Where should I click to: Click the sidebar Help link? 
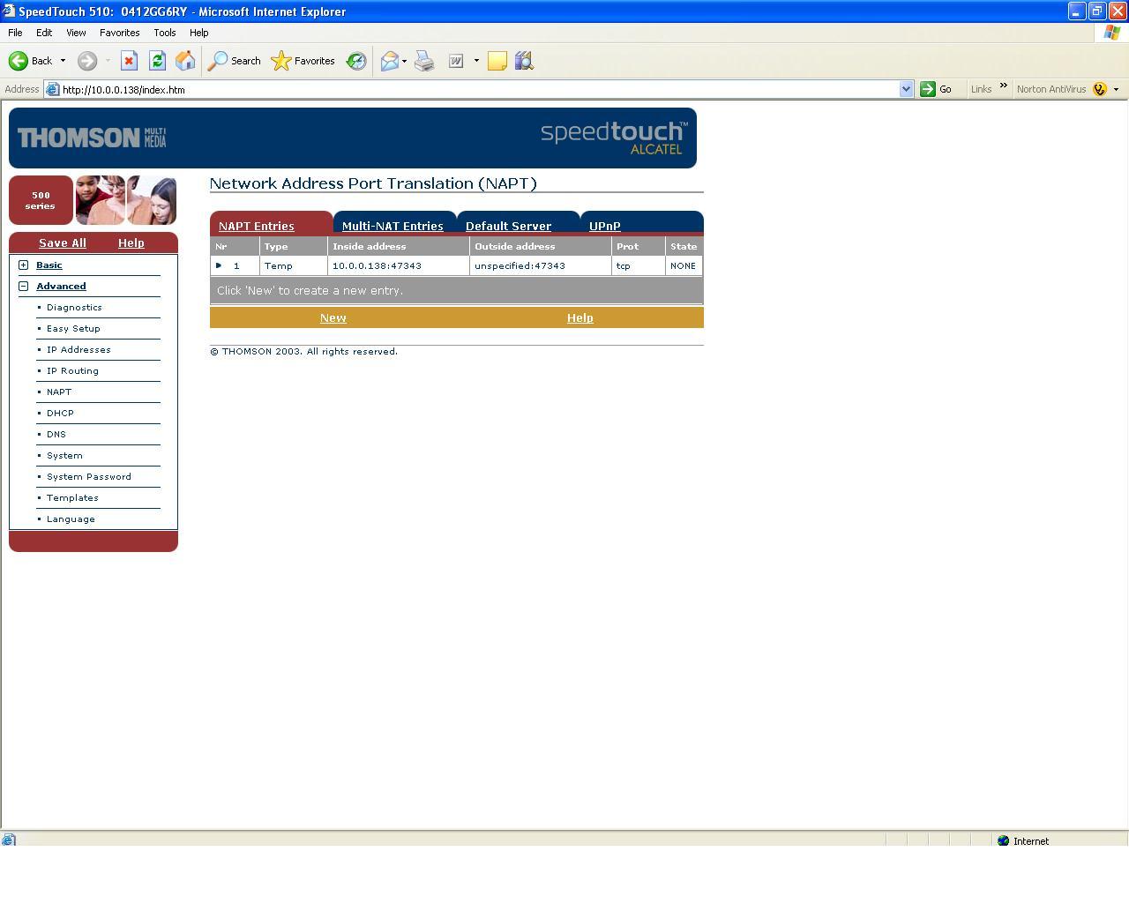pyautogui.click(x=131, y=243)
